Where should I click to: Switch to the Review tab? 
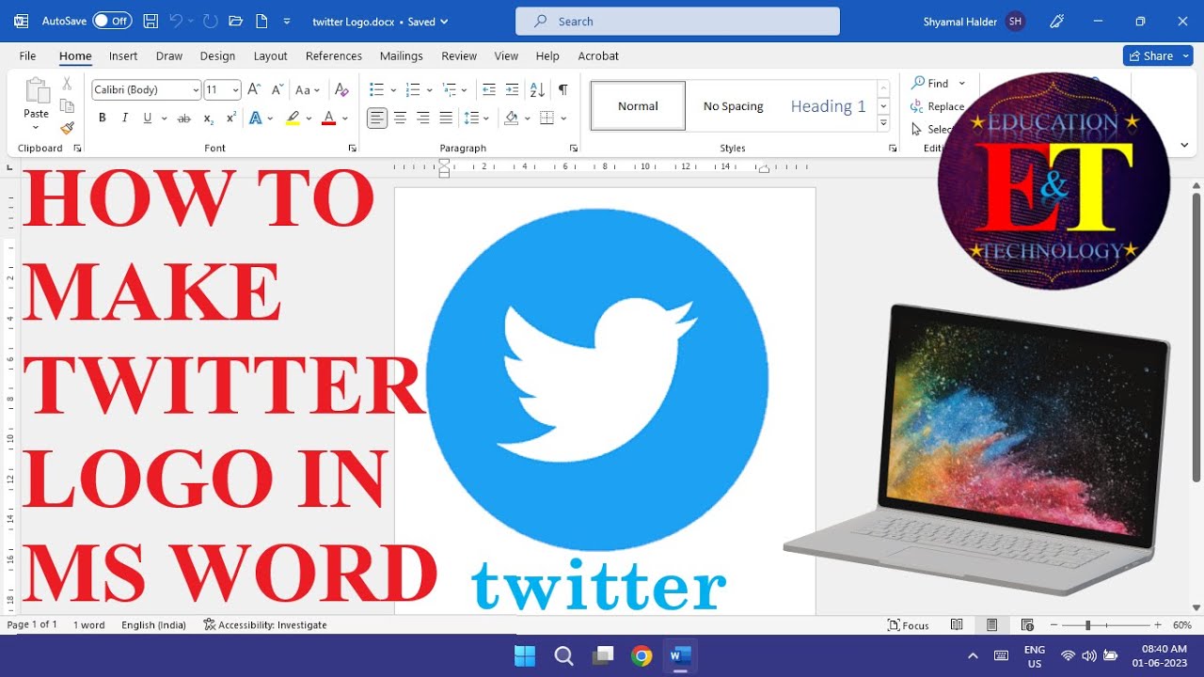[x=459, y=56]
